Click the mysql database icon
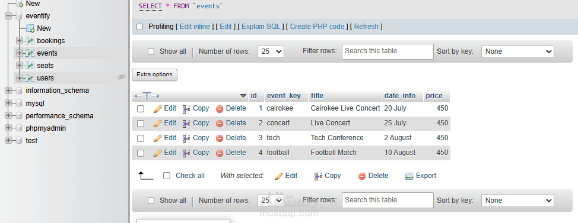Viewport: 578px width, 223px height. click(x=19, y=104)
